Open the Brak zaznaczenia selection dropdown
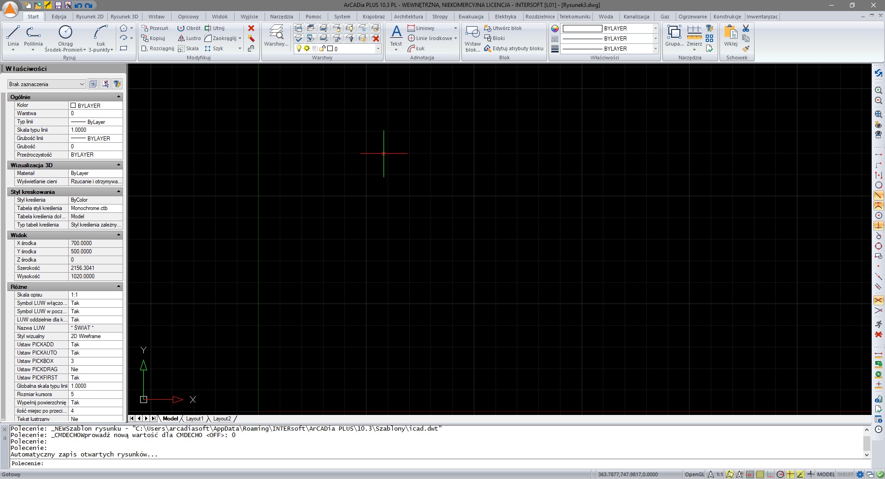885x479 pixels. coord(47,84)
